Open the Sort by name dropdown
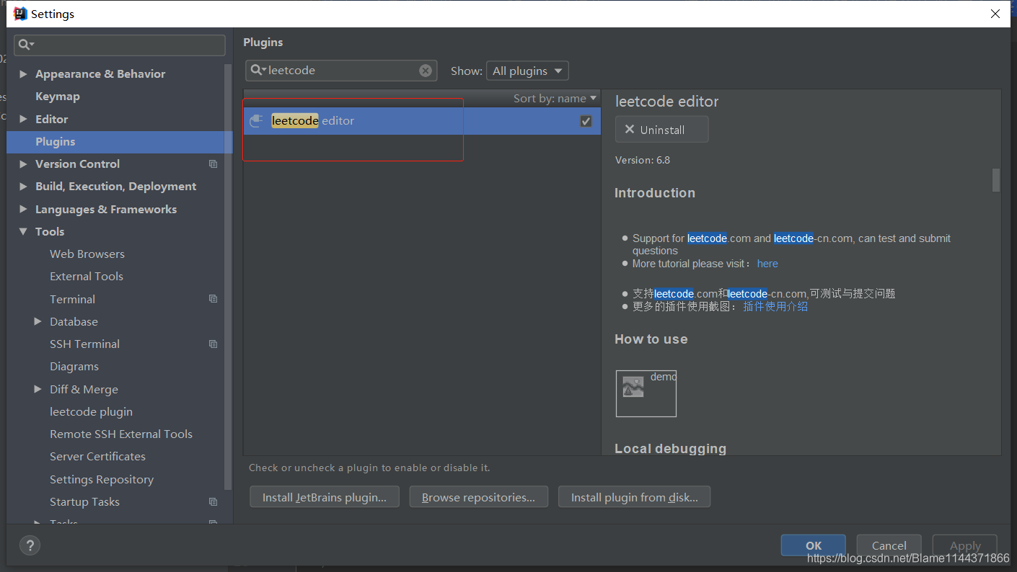This screenshot has width=1017, height=572. tap(555, 99)
